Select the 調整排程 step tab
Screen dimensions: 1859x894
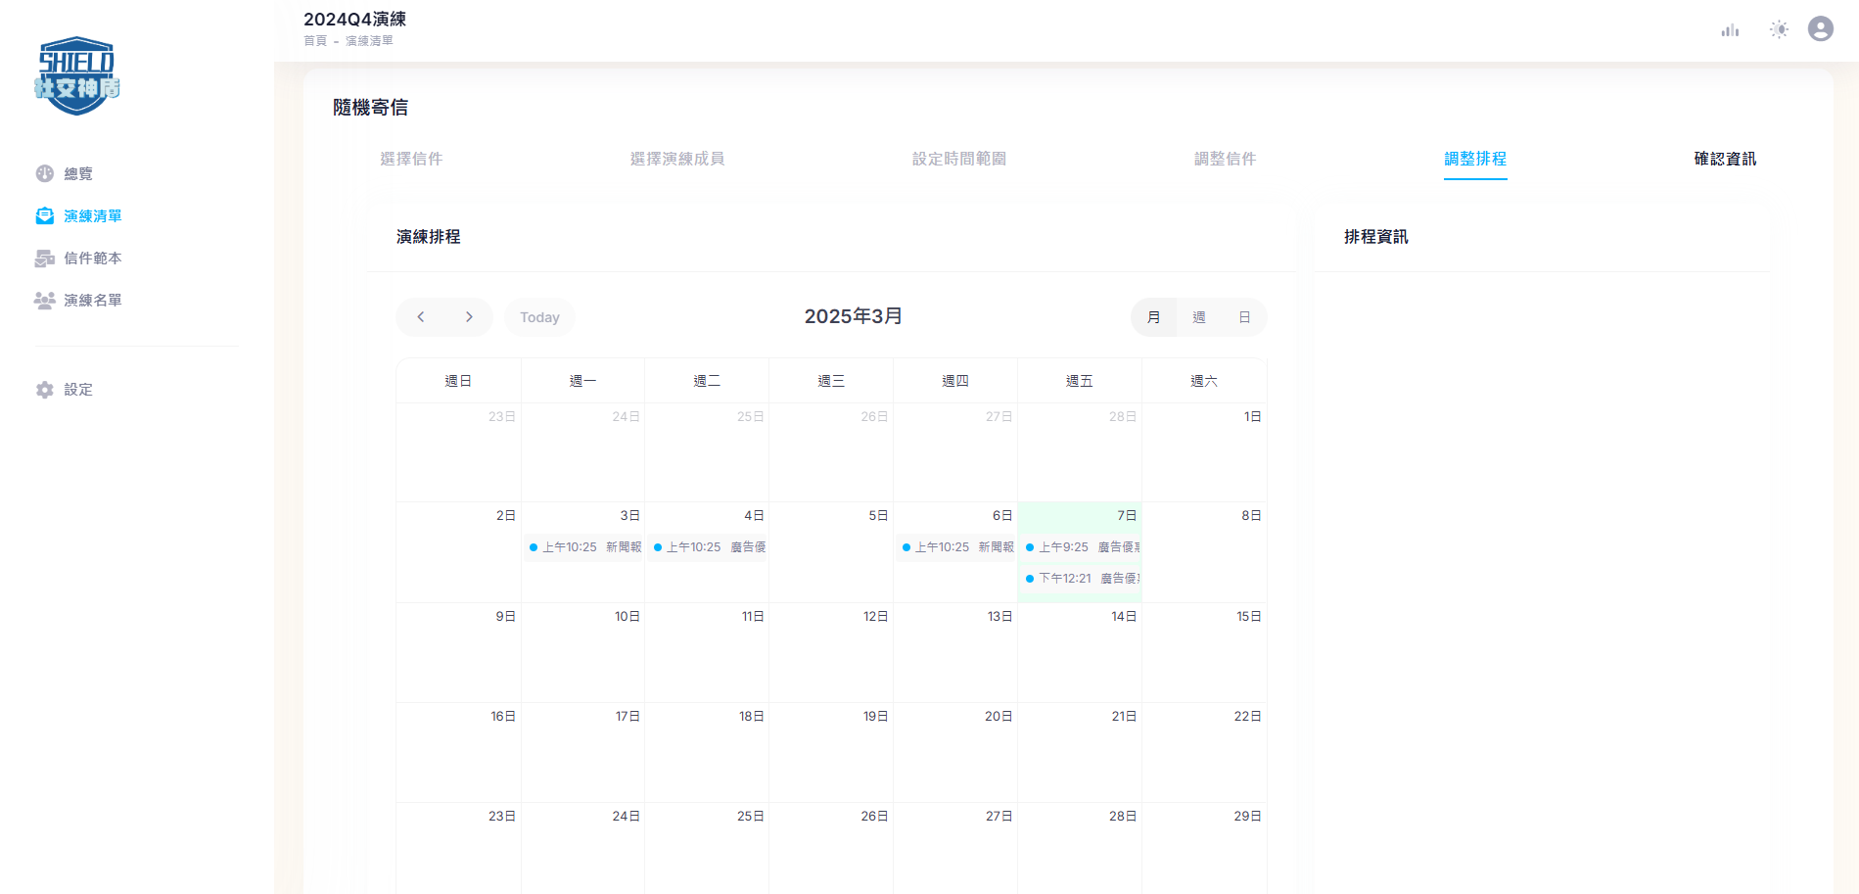pos(1475,159)
